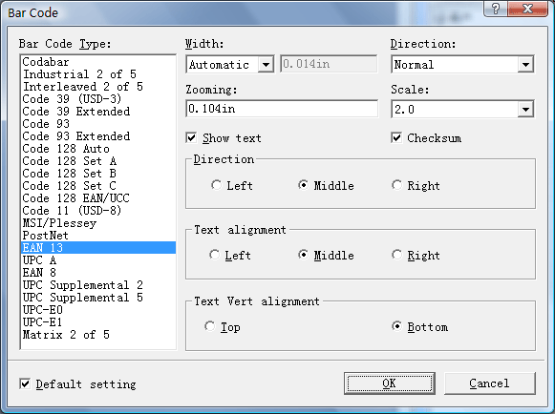
Task: Open the Scale 2.0 dropdown
Action: (x=525, y=110)
